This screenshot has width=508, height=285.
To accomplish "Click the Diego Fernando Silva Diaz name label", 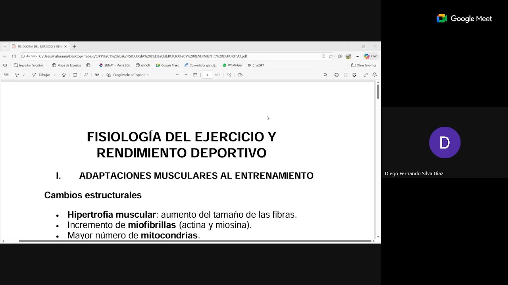I will click(x=414, y=173).
